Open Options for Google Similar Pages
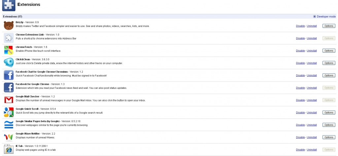This screenshot has width=338, height=156. click(329, 125)
